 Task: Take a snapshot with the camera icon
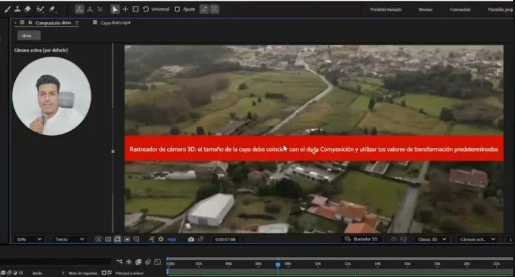pyautogui.click(x=191, y=239)
